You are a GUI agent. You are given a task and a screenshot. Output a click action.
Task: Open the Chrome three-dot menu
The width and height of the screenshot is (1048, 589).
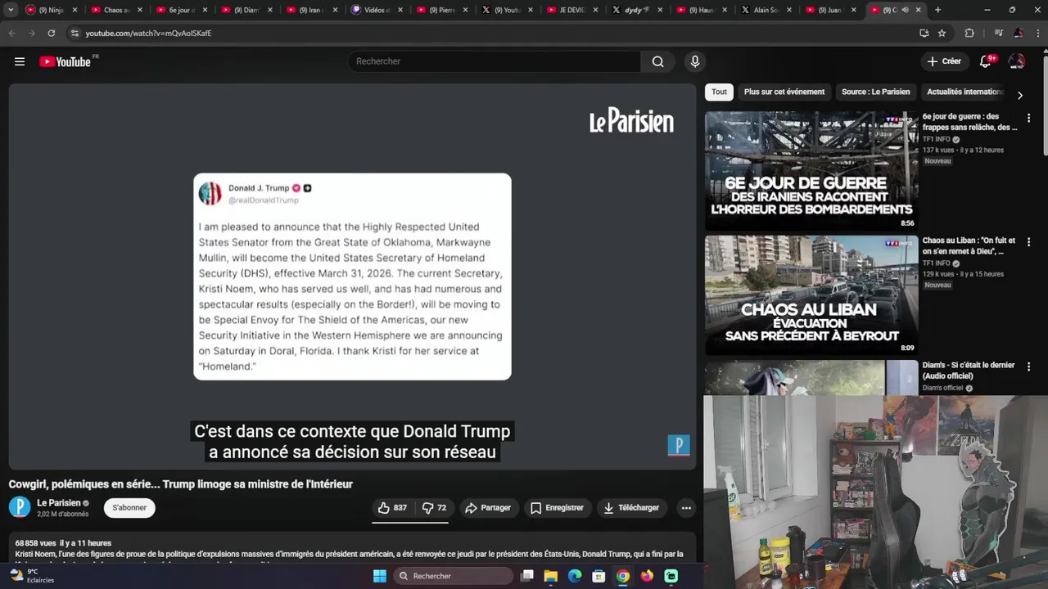[x=1037, y=33]
